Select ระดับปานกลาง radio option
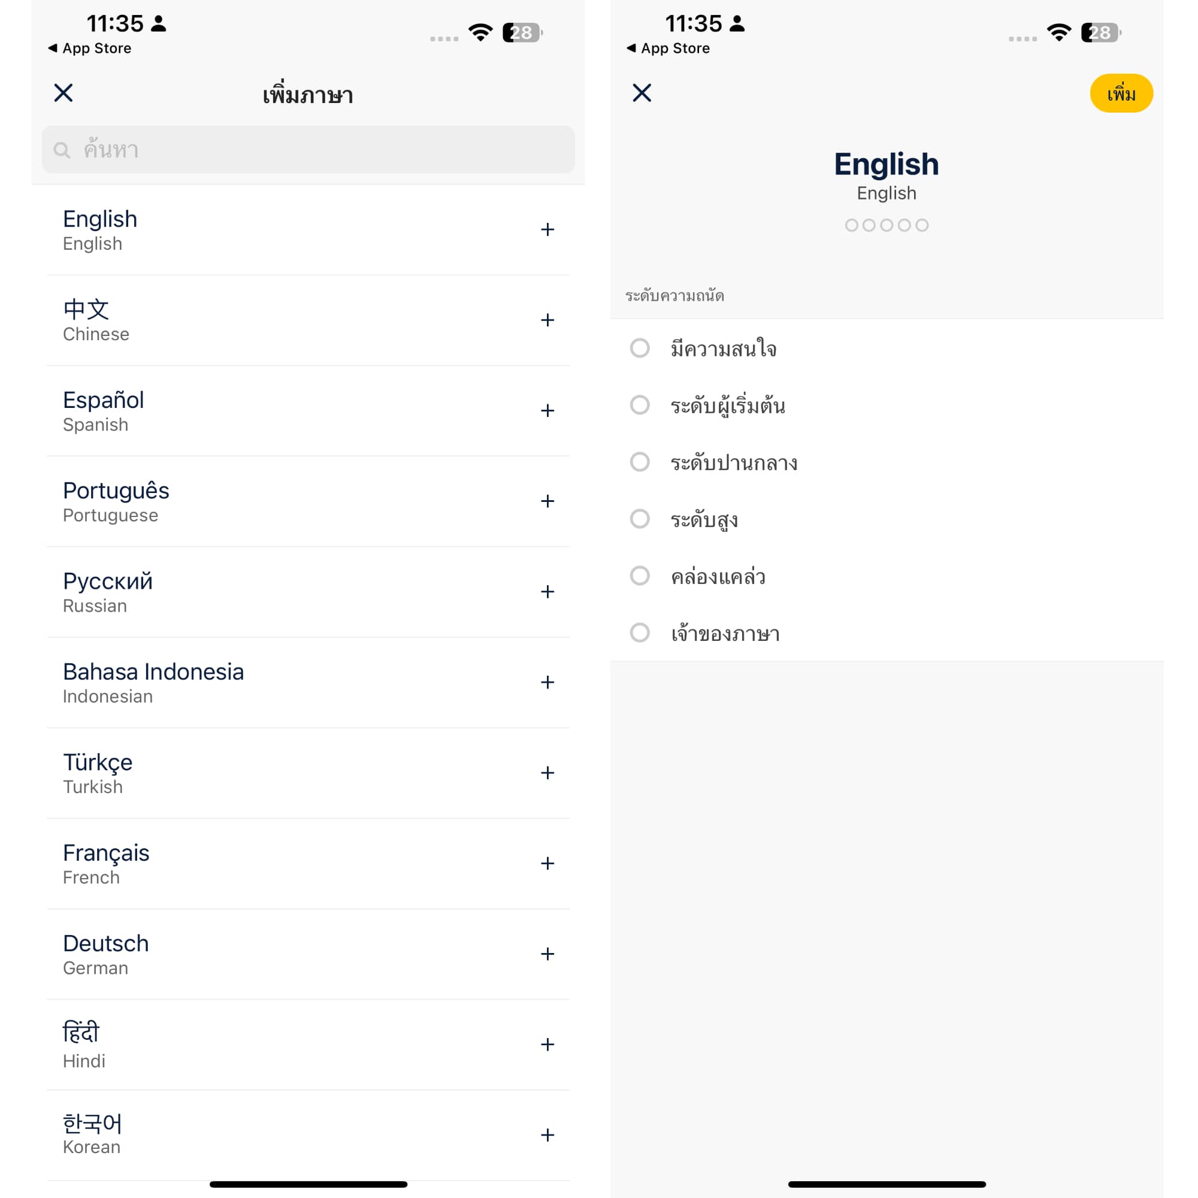 (x=640, y=462)
